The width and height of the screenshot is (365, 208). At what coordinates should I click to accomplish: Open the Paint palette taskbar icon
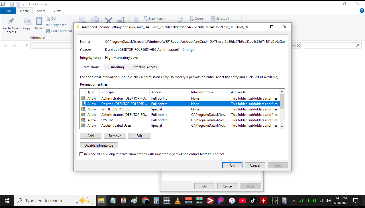[134, 201]
